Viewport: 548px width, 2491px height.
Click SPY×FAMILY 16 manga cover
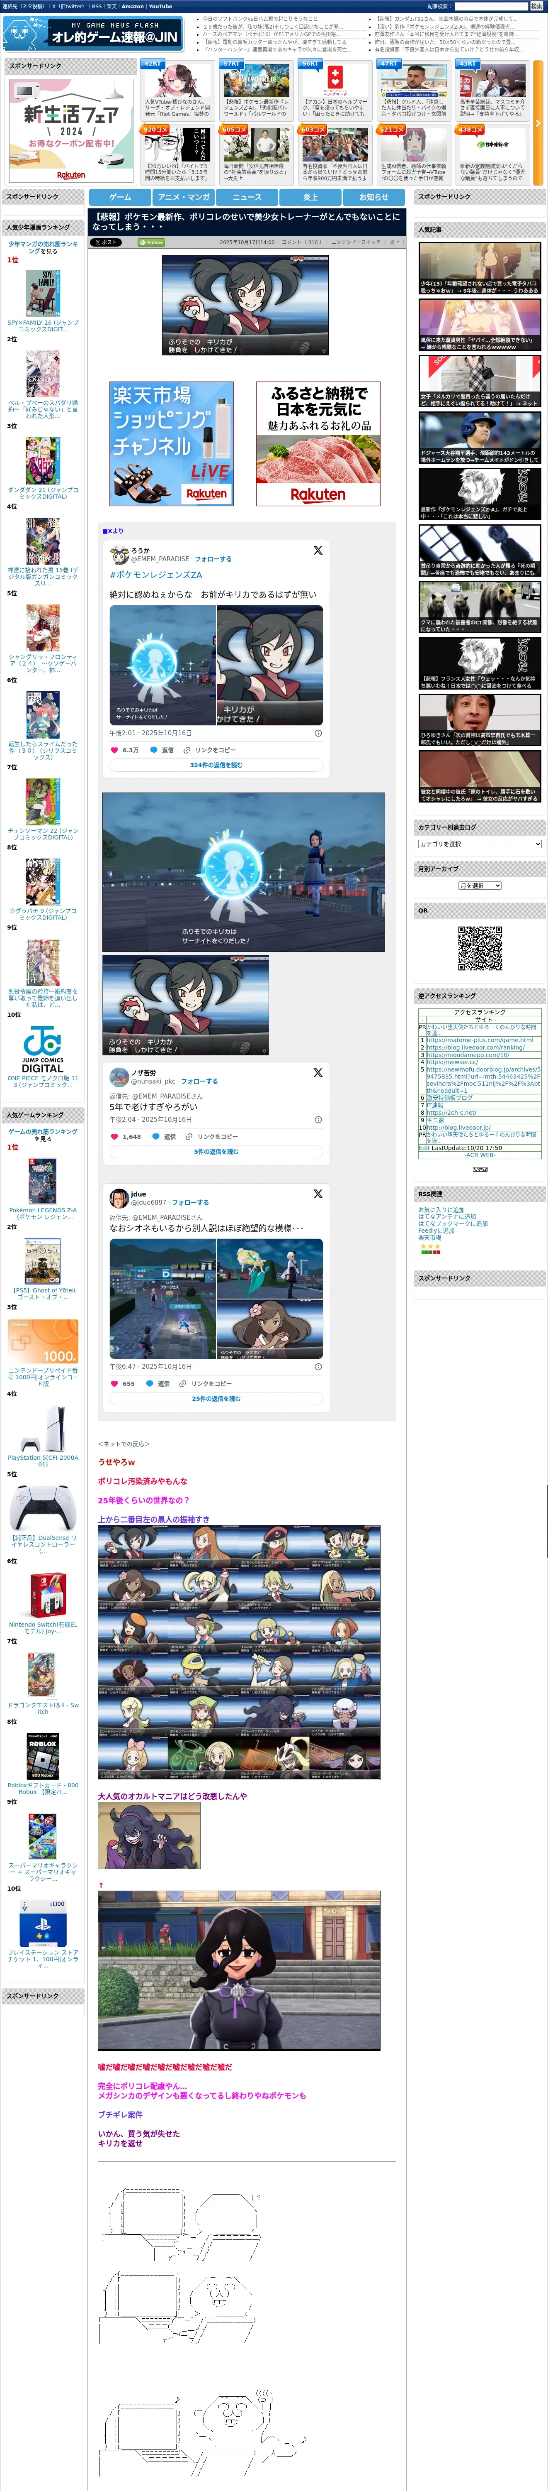(42, 293)
